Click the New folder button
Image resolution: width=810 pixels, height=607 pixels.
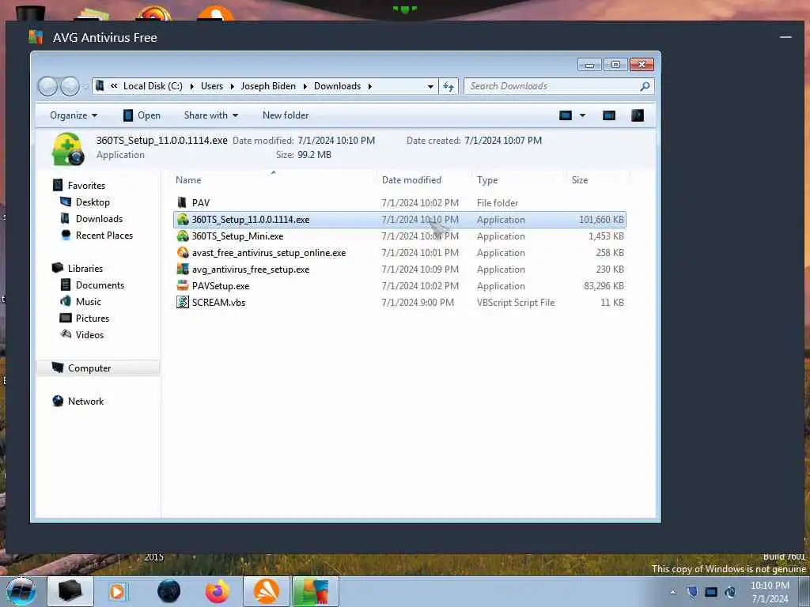[x=286, y=115]
